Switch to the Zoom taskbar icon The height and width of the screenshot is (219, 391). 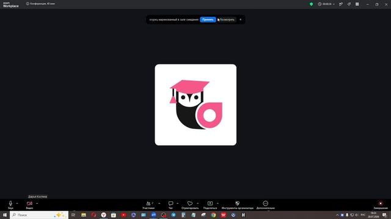[153, 215]
